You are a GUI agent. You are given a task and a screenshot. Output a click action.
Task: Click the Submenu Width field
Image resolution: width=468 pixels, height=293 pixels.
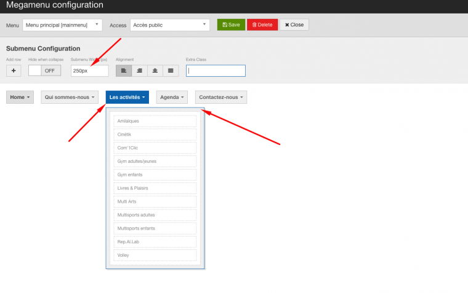click(89, 71)
